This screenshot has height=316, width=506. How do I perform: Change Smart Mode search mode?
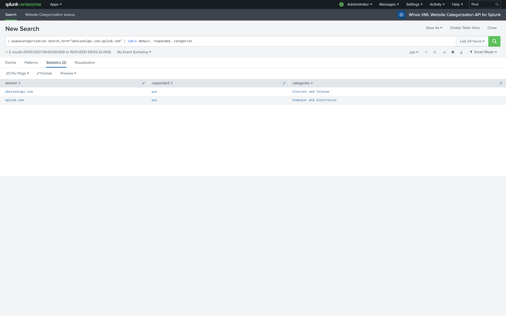tap(483, 52)
